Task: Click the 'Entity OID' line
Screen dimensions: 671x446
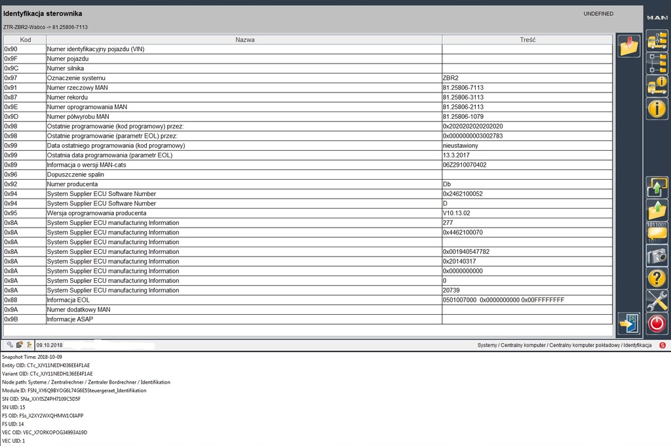Action: click(46, 365)
